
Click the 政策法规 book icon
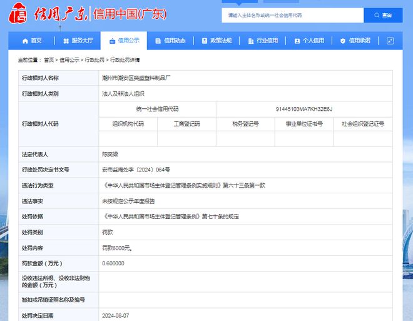point(205,41)
